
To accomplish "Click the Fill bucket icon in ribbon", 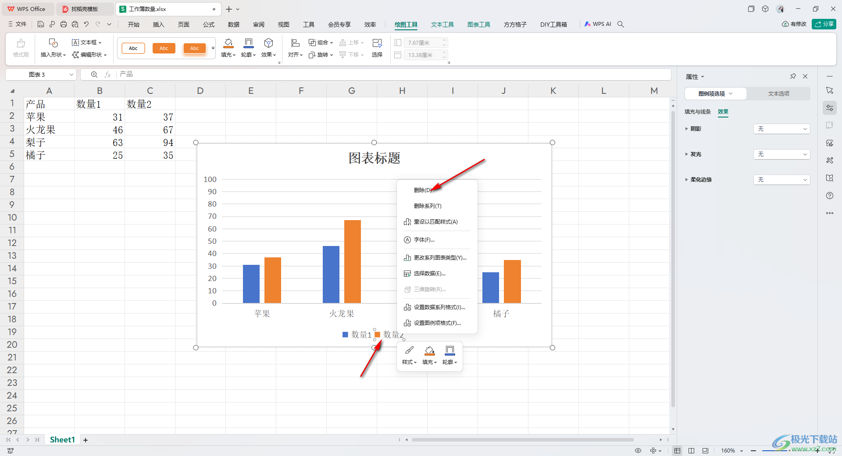I will point(228,43).
